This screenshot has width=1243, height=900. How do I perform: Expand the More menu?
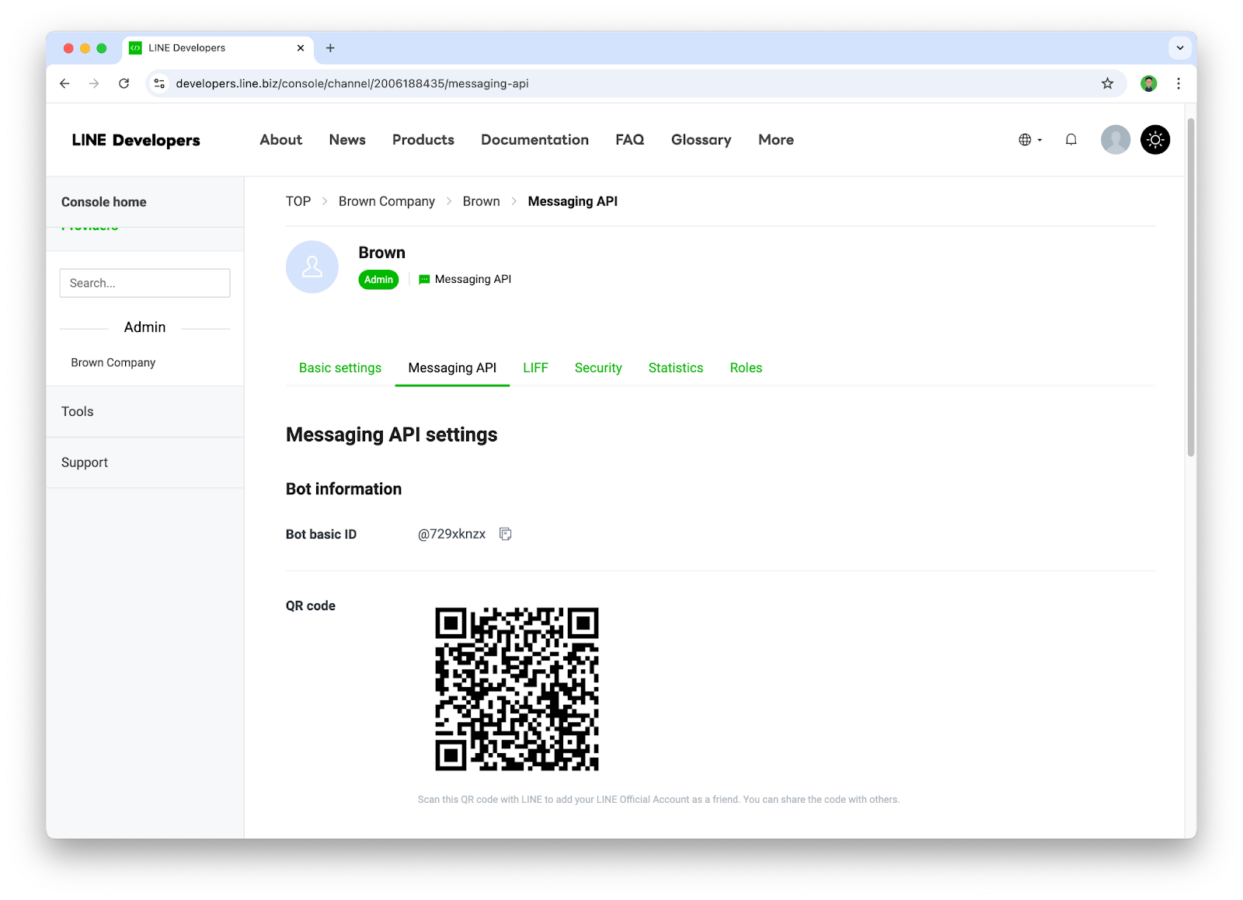776,140
